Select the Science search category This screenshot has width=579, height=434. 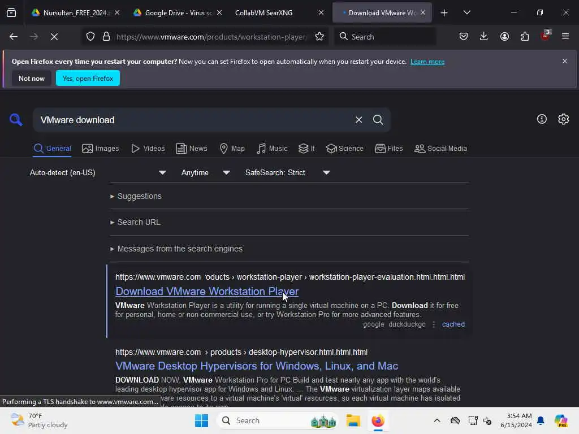[x=344, y=149]
